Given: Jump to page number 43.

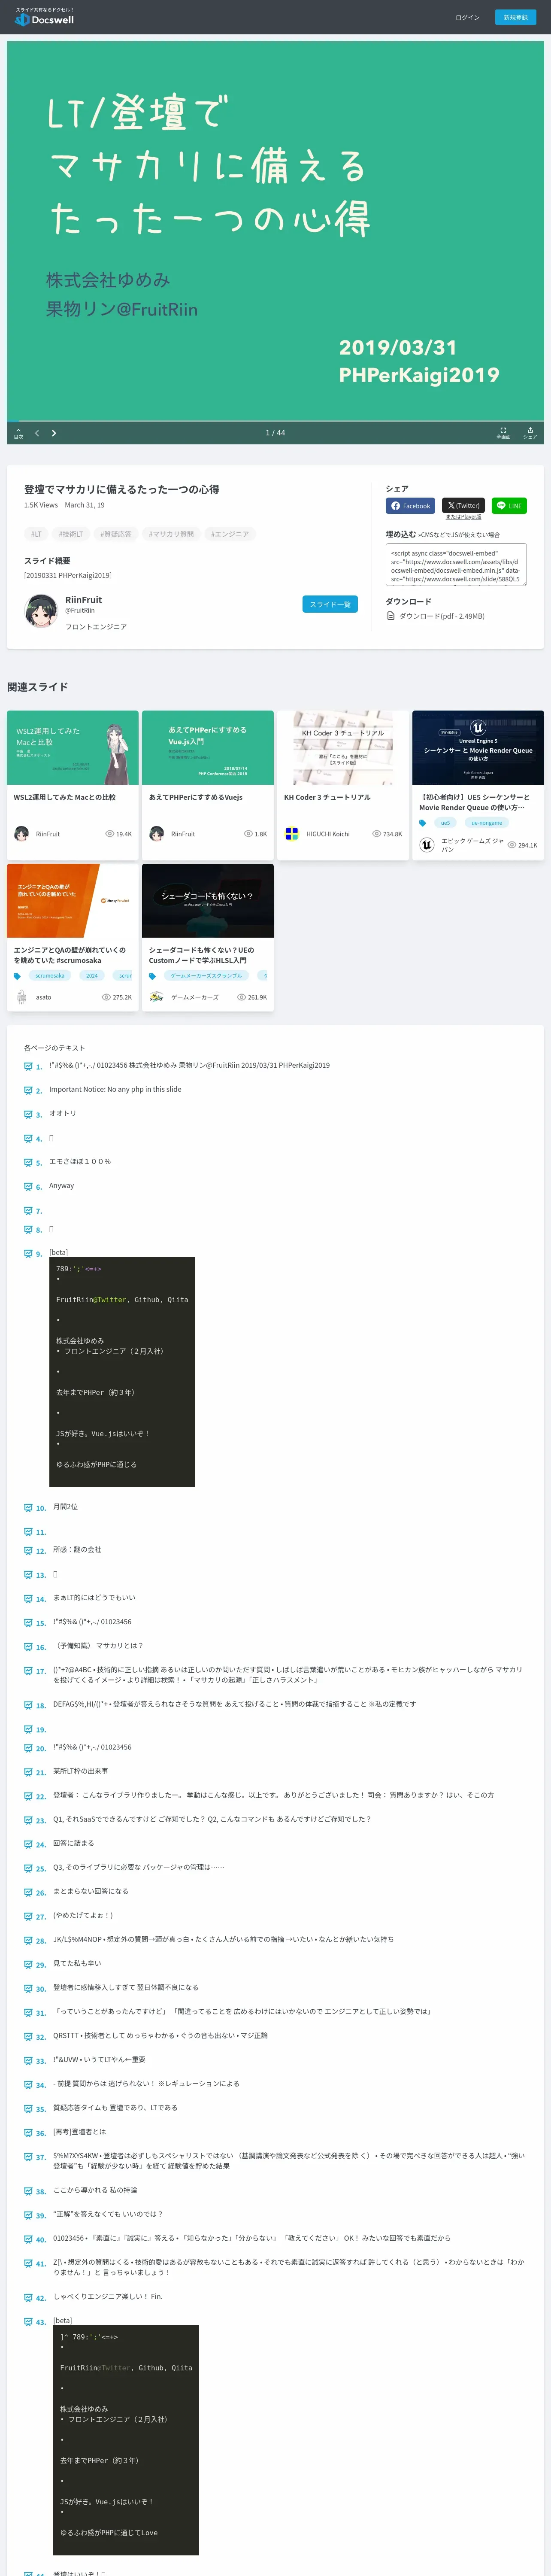Looking at the screenshot, I should click(x=41, y=2322).
